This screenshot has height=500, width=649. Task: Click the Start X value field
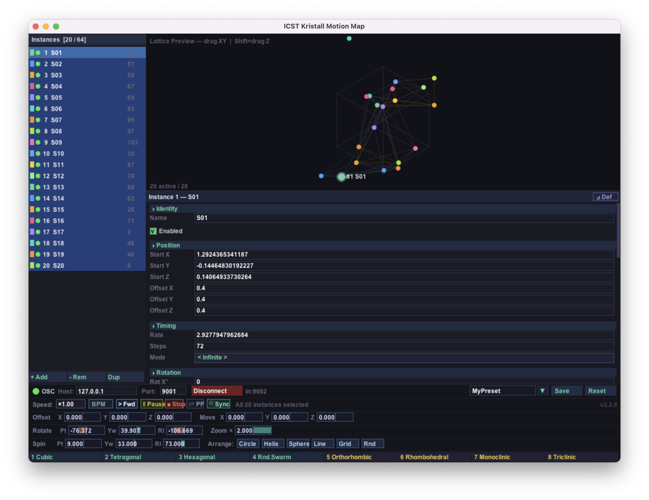(x=404, y=254)
